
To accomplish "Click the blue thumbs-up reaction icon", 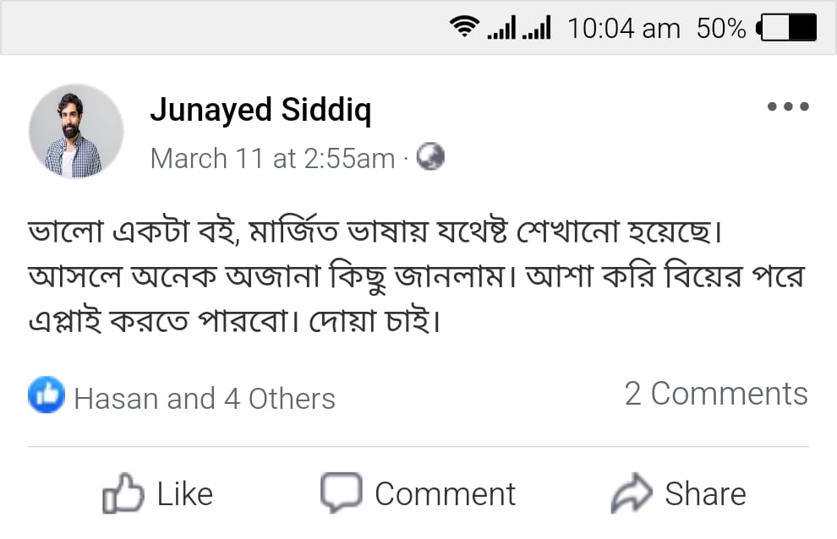I will tap(46, 395).
